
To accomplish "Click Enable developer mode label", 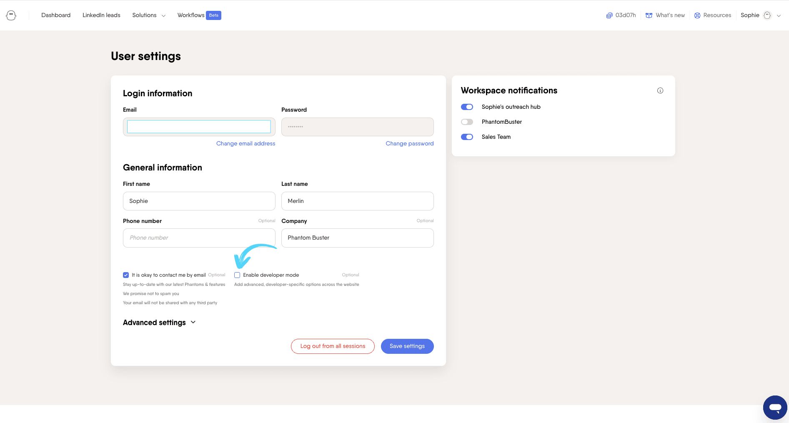I will [x=271, y=275].
